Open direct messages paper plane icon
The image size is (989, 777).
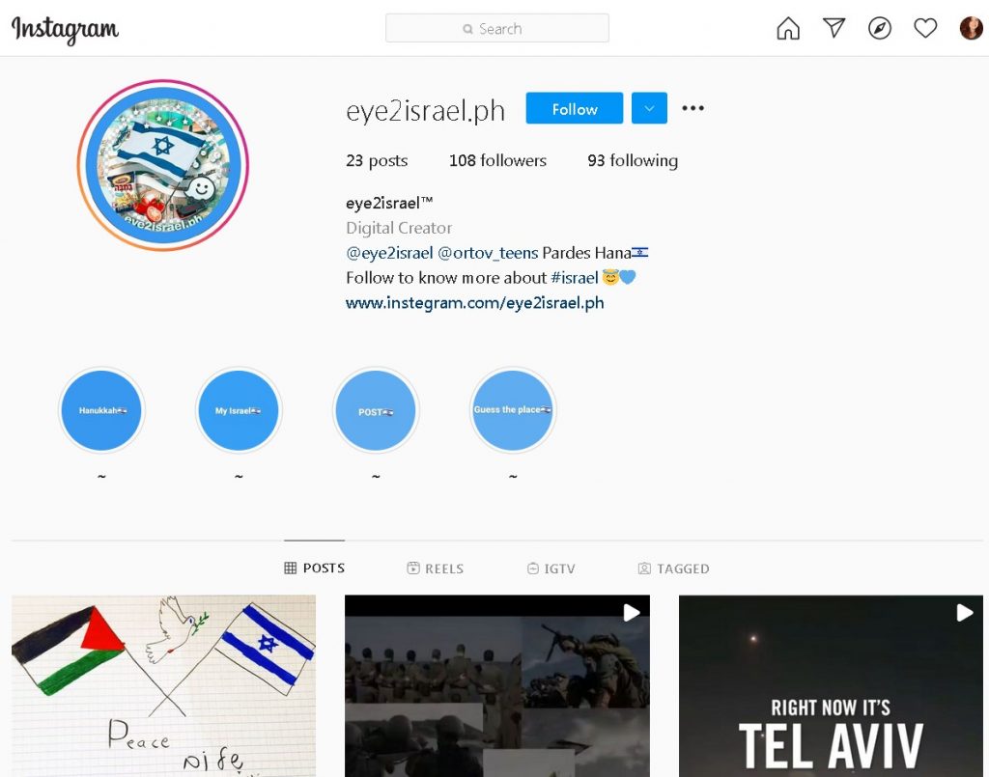pos(834,28)
